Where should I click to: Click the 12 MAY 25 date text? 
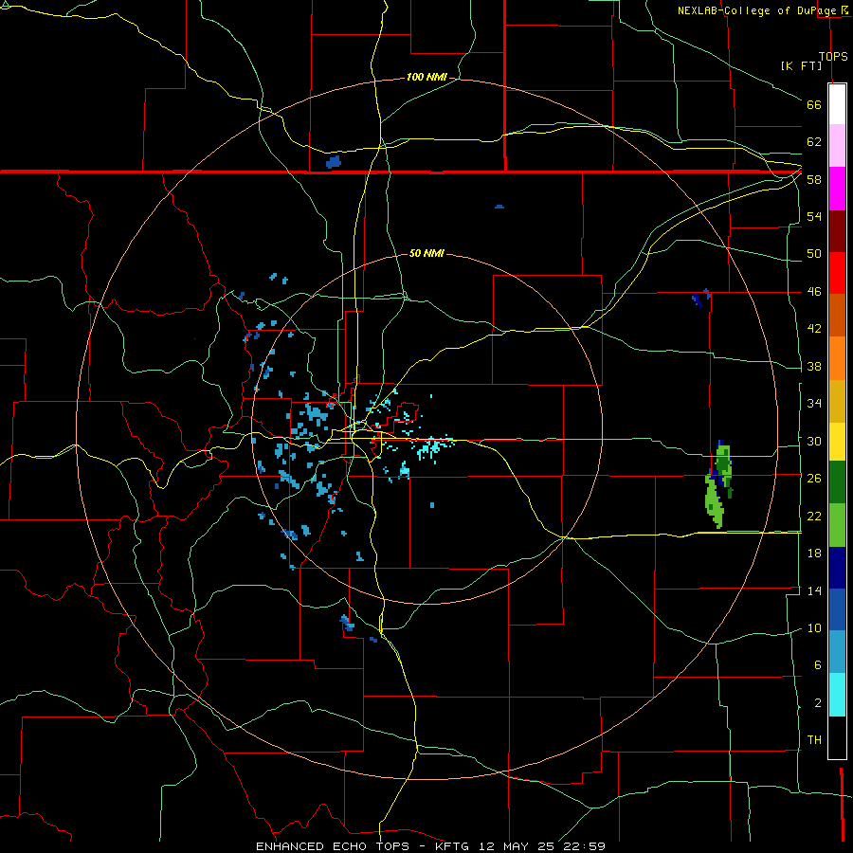click(x=517, y=846)
